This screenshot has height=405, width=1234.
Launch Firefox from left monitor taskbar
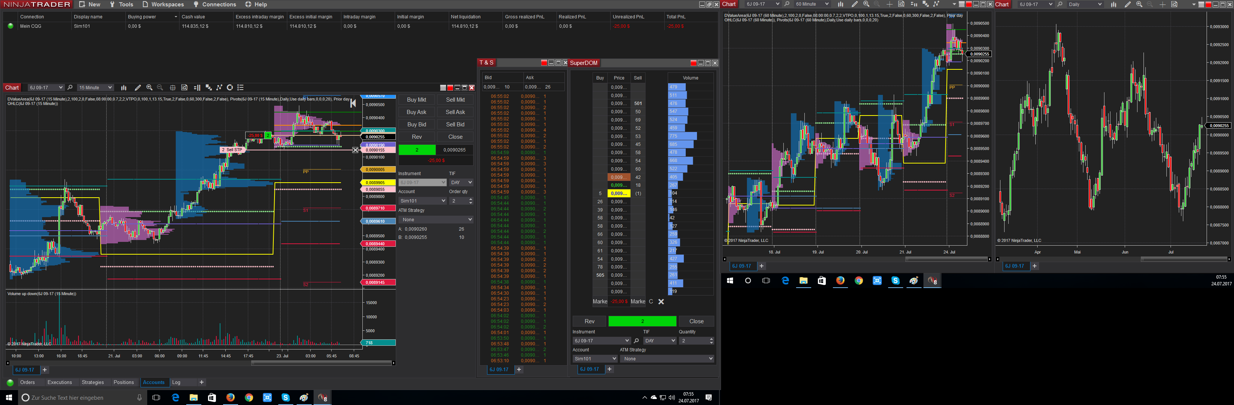[231, 397]
